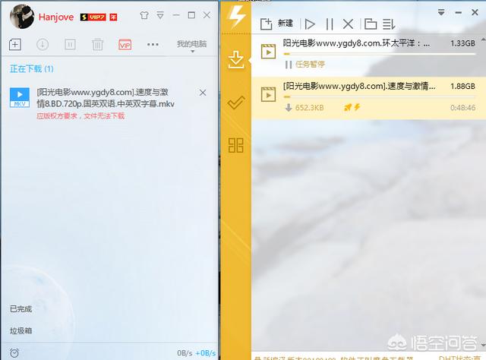Open download folder icon in right toolbar
This screenshot has width=486, height=360.
371,24
